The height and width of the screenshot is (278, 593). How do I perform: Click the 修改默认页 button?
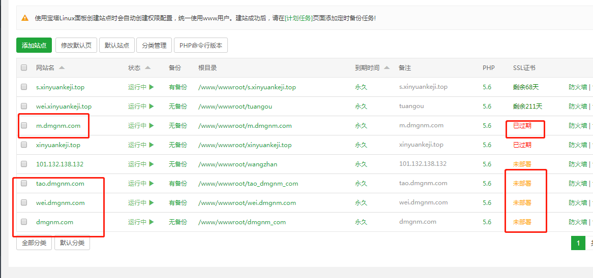(x=76, y=45)
